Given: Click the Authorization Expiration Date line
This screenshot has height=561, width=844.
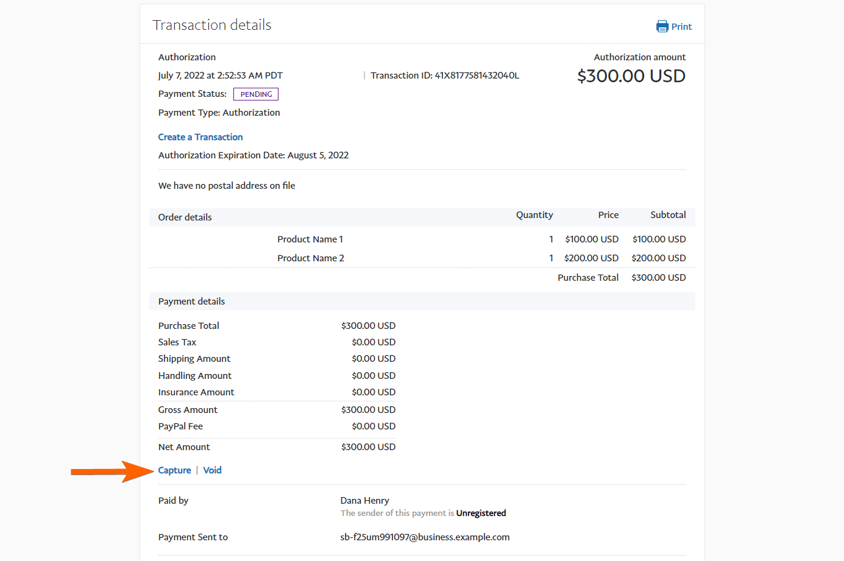Looking at the screenshot, I should pos(254,155).
